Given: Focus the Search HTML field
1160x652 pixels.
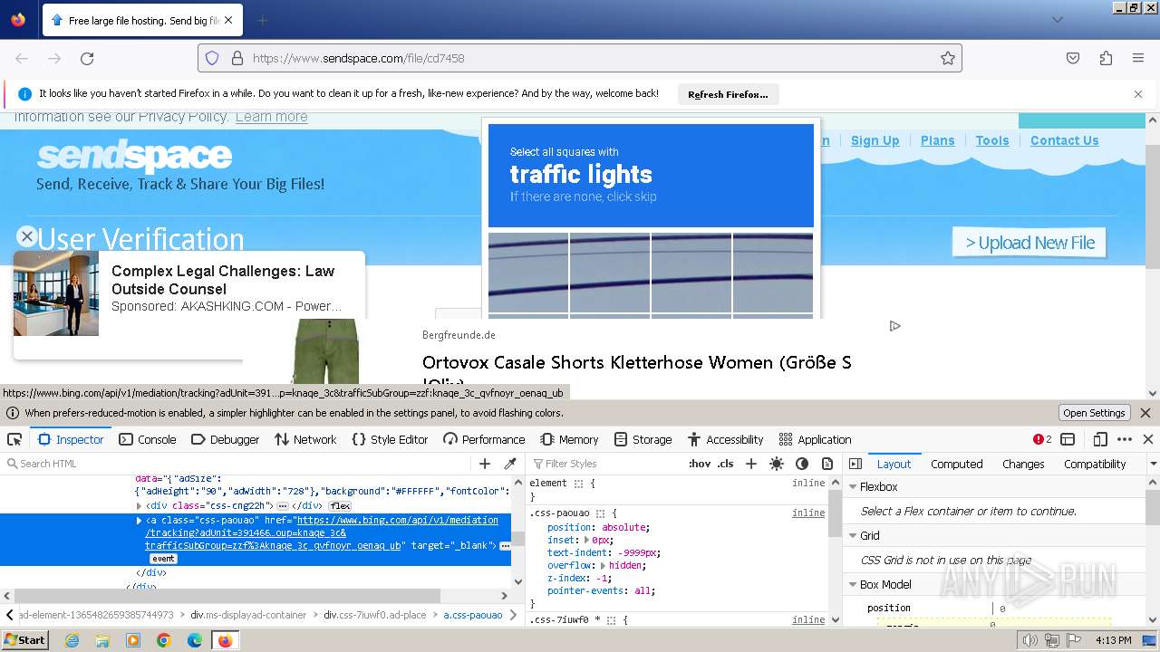Looking at the screenshot, I should pyautogui.click(x=239, y=464).
